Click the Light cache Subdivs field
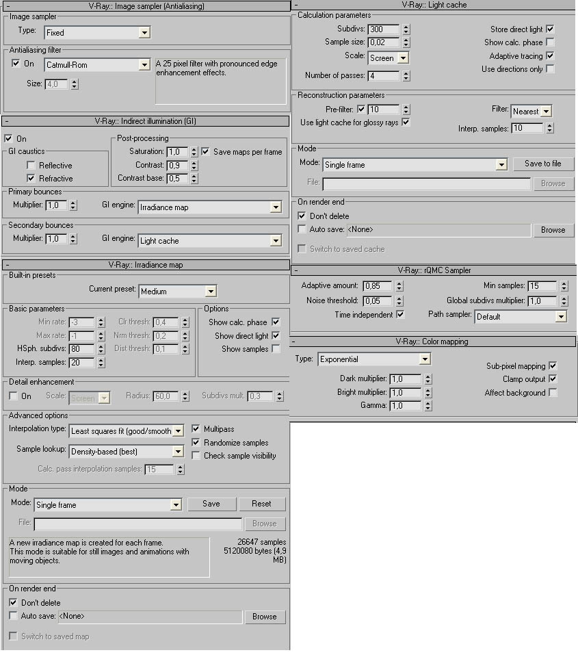Image resolution: width=578 pixels, height=657 pixels. pos(384,29)
